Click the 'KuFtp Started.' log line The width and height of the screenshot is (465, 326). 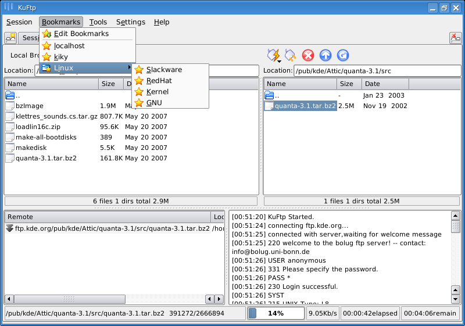coord(273,217)
